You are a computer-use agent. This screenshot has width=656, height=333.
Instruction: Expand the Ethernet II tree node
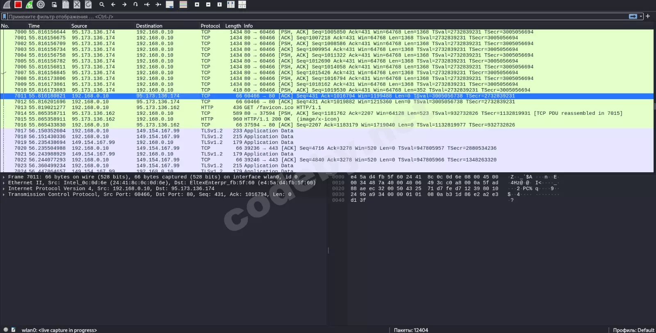tap(4, 183)
